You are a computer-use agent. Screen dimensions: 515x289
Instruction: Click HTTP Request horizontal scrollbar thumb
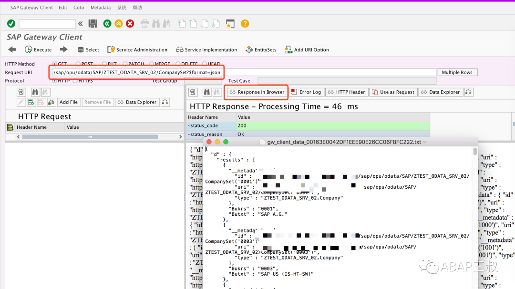click(90, 137)
